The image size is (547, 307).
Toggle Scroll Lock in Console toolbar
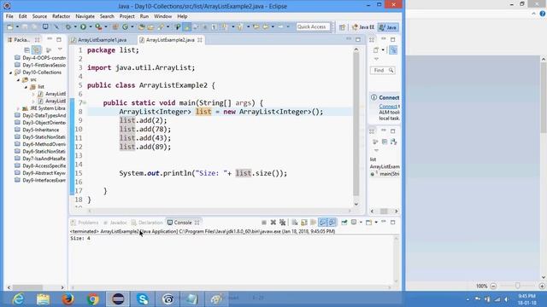pyautogui.click(x=304, y=223)
